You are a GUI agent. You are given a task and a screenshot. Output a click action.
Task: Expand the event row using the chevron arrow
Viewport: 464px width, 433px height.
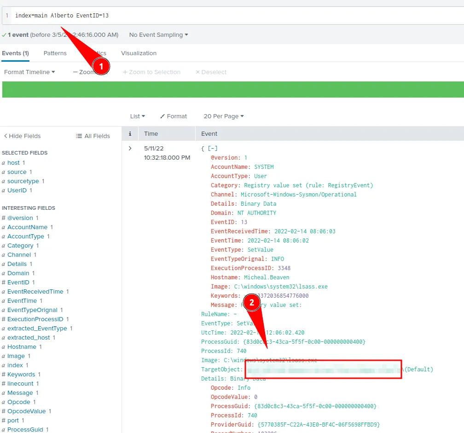[x=130, y=148]
